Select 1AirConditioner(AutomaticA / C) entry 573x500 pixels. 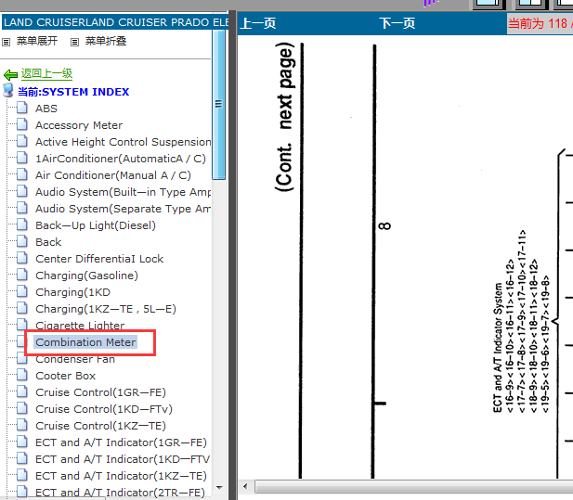(121, 159)
